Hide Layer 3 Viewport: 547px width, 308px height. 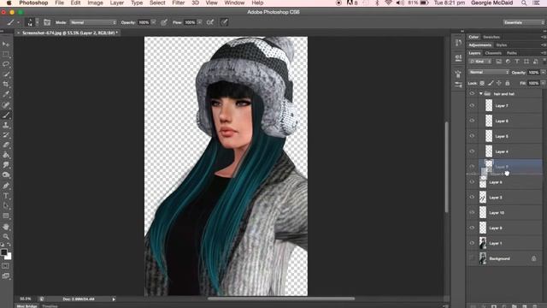pyautogui.click(x=472, y=197)
